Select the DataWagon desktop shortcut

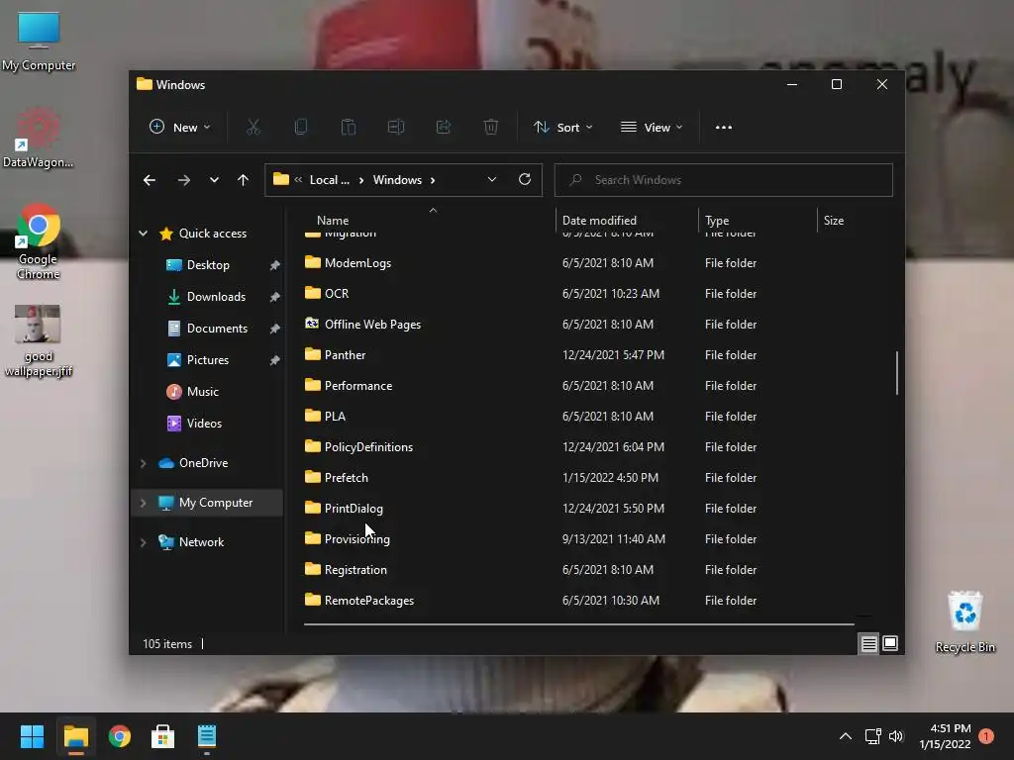pos(38,139)
